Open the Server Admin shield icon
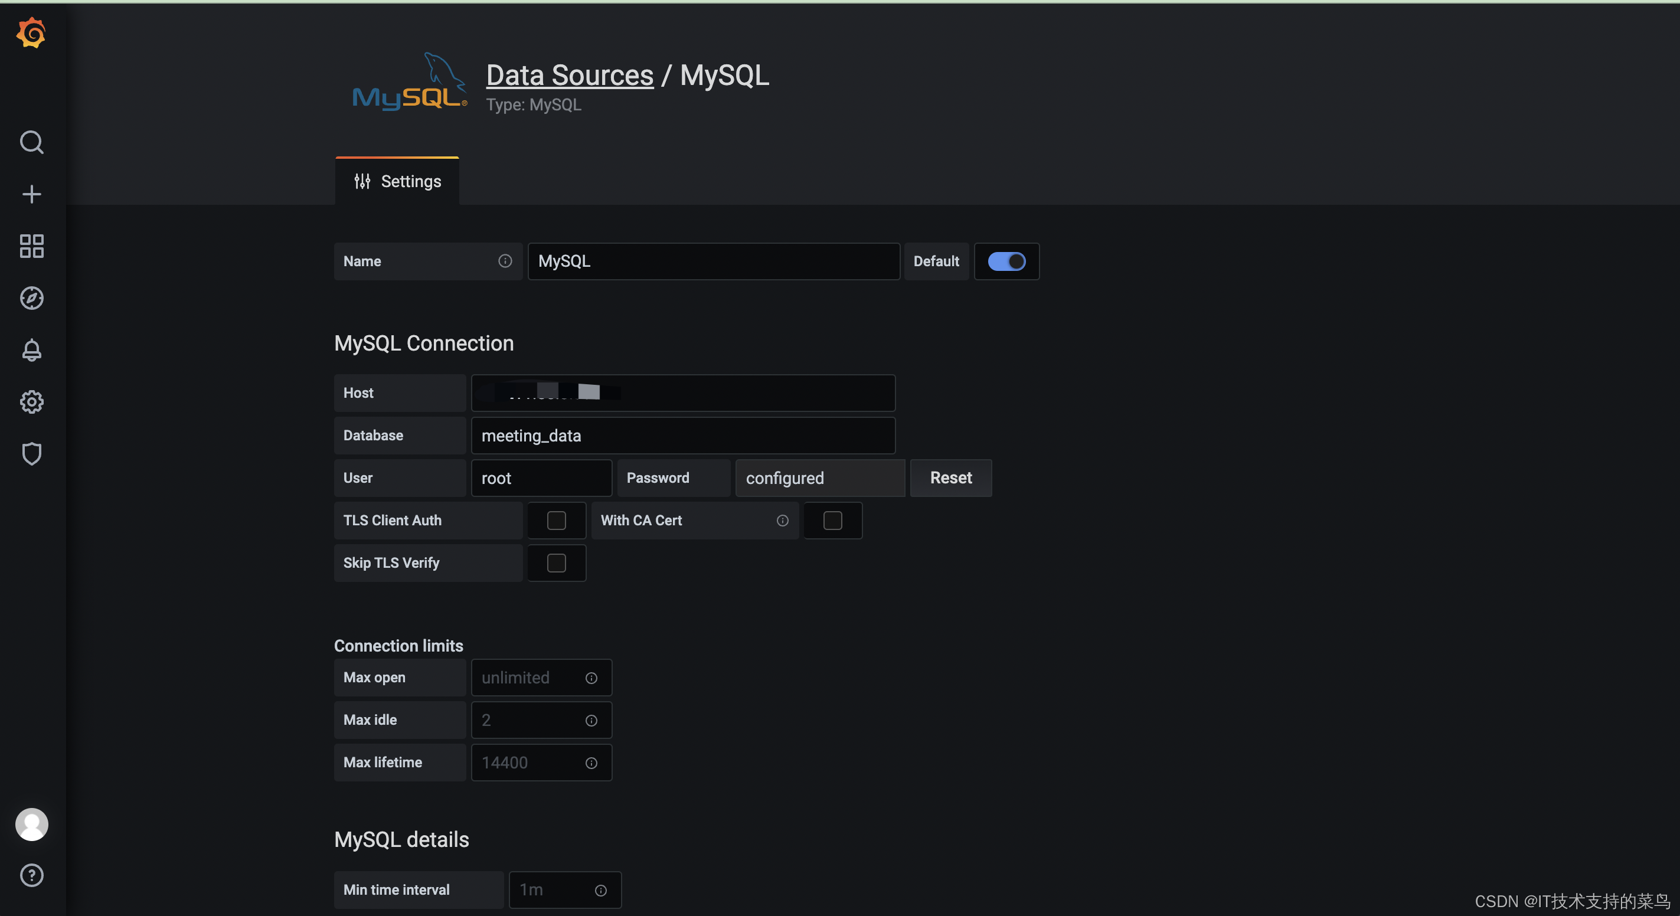 (31, 454)
